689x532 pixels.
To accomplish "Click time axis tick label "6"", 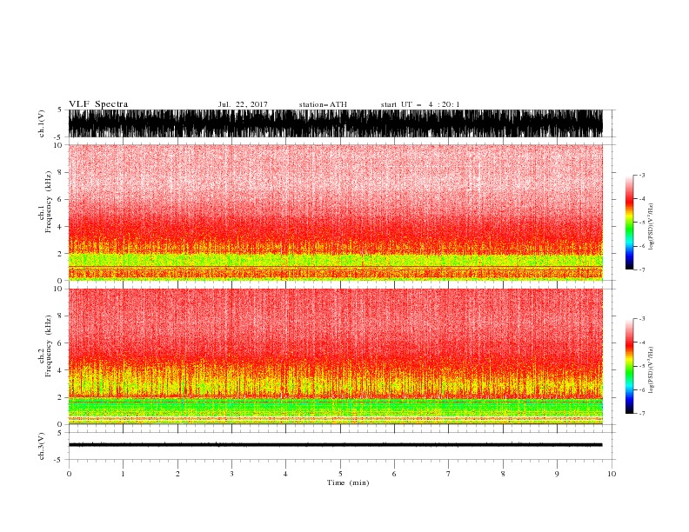I will pyautogui.click(x=394, y=474).
